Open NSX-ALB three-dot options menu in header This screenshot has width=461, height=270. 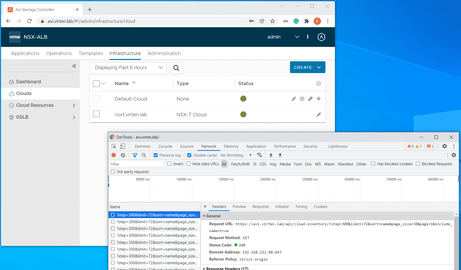(308, 37)
